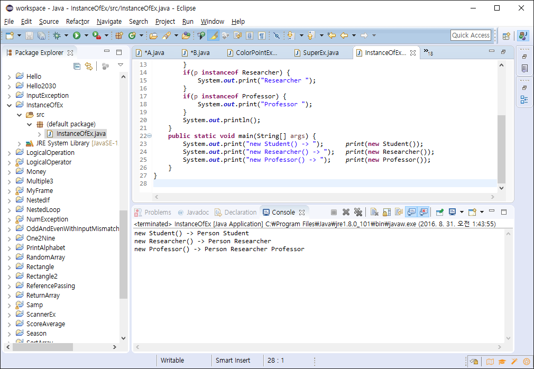The image size is (534, 369).
Task: Select InstanceOfEx.java in Package Explorer
Action: pyautogui.click(x=77, y=134)
